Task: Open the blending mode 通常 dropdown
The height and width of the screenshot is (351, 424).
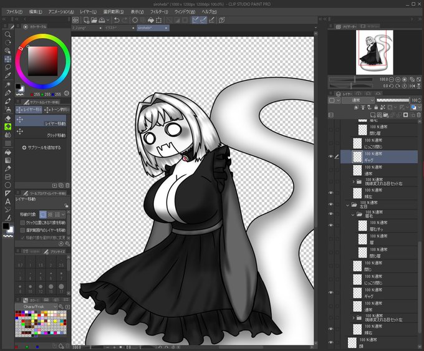Action: point(358,100)
